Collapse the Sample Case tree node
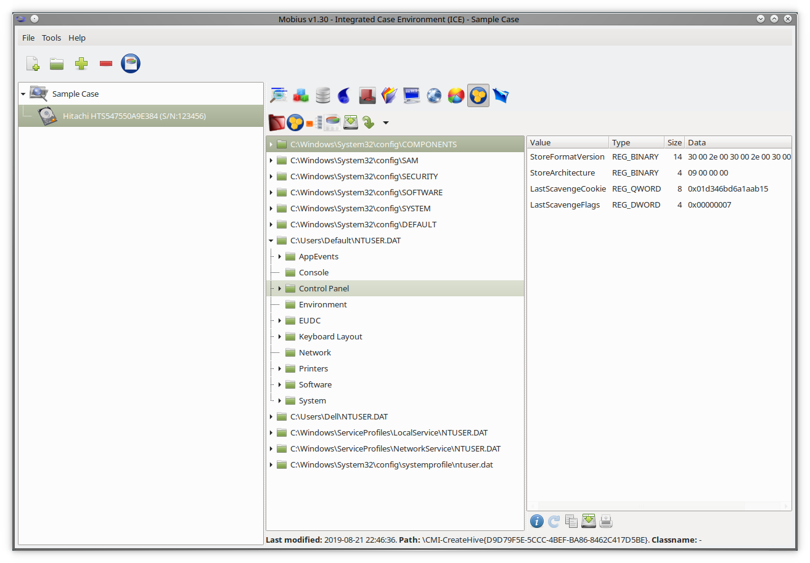Image resolution: width=810 pixels, height=563 pixels. pyautogui.click(x=23, y=94)
